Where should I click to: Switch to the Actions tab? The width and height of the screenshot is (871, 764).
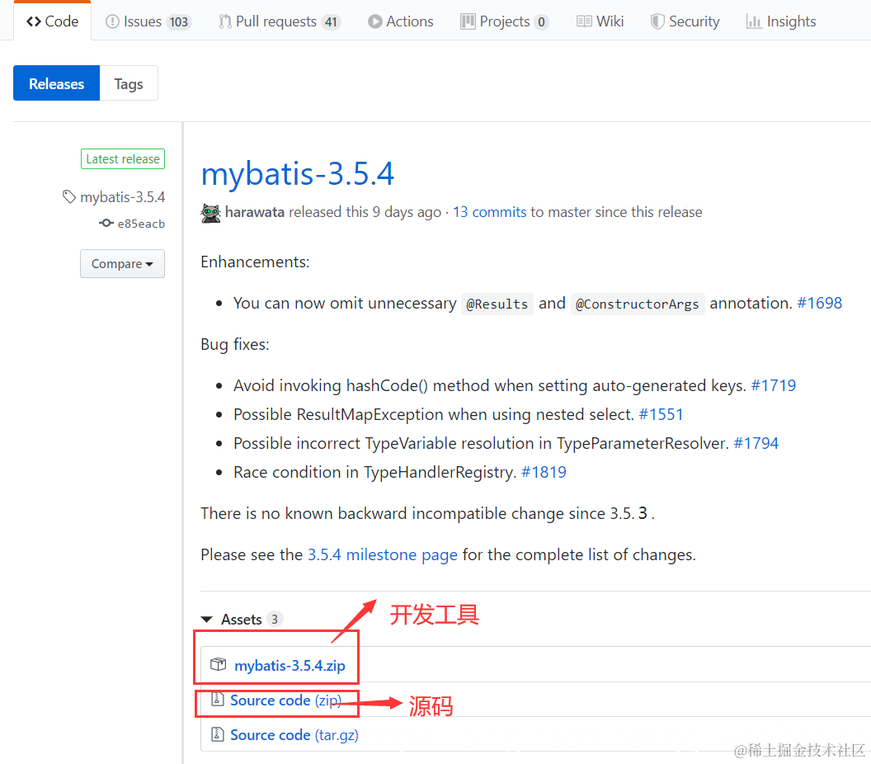coord(401,21)
